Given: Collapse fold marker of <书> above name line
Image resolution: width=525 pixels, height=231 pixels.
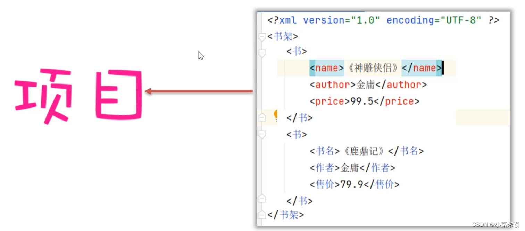Looking at the screenshot, I should (x=262, y=53).
